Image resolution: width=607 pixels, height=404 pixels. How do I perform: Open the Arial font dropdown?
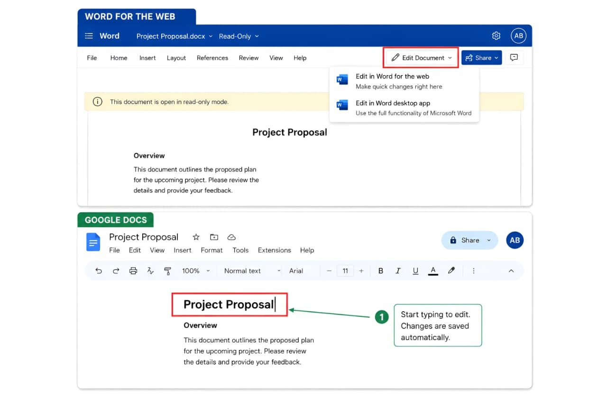pos(296,271)
